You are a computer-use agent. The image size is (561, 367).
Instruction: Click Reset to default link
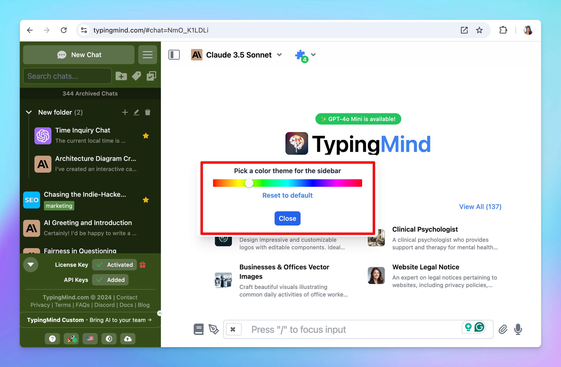tap(287, 195)
